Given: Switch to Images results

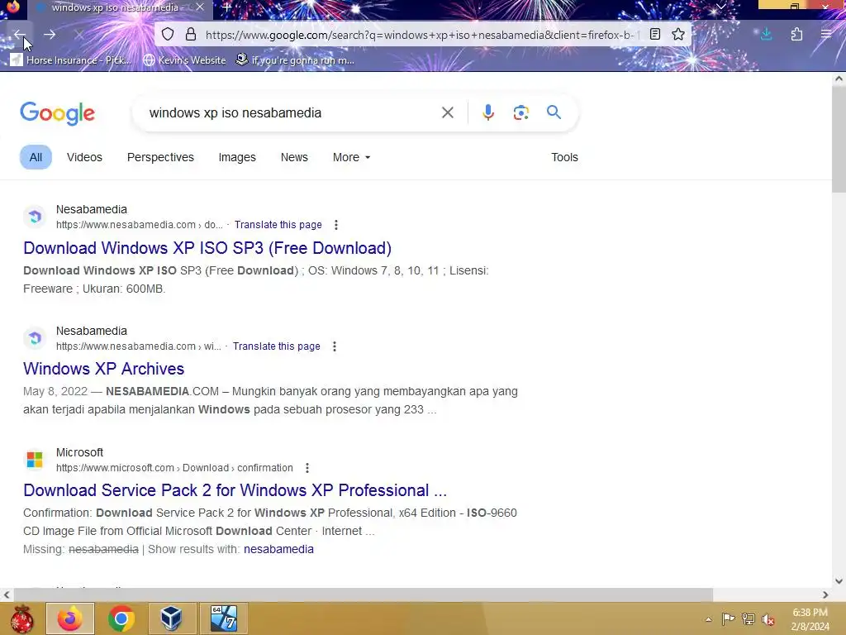Looking at the screenshot, I should [237, 157].
